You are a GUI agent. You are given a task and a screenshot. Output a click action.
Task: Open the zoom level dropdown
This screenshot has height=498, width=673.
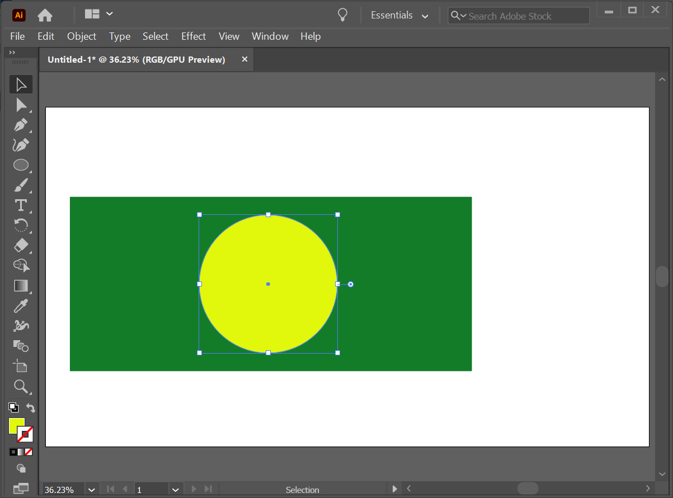click(x=91, y=490)
